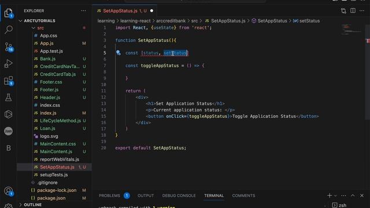Screen dimensions: 370x208
Task: Maximize the panel with the caret icon
Action: tap(353, 195)
